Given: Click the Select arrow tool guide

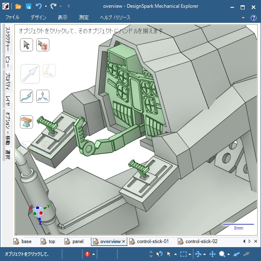Looking at the screenshot, I should pyautogui.click(x=27, y=45).
